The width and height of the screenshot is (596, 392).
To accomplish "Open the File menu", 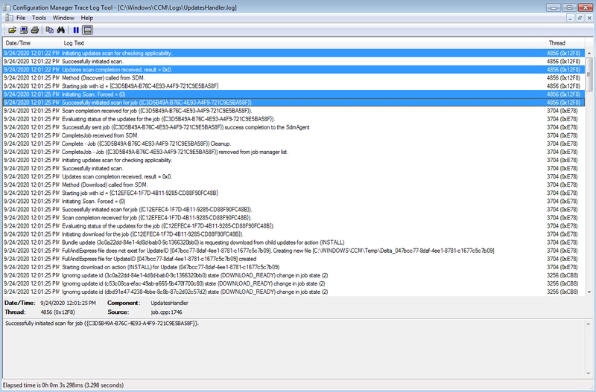I will [20, 17].
